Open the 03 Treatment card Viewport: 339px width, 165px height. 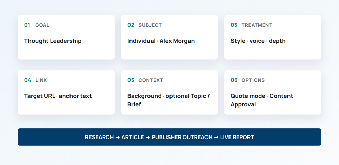tap(273, 37)
